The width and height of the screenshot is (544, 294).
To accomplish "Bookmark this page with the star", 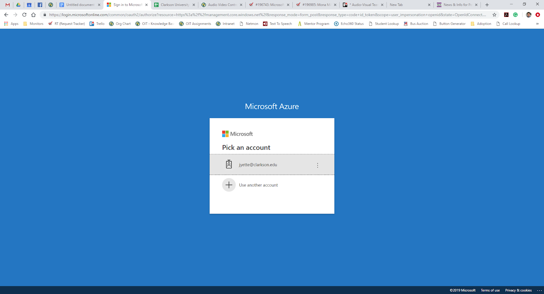I will [x=494, y=15].
